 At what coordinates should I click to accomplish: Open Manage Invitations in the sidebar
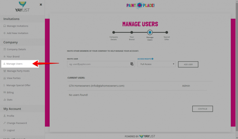tap(18, 26)
